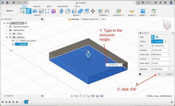Open the Direction One Side dropdown

(x=160, y=50)
